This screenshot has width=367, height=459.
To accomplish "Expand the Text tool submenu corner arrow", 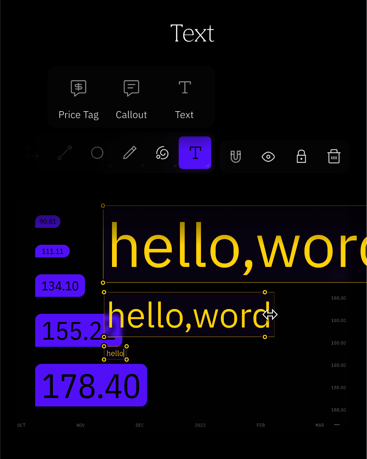I will (x=207, y=165).
